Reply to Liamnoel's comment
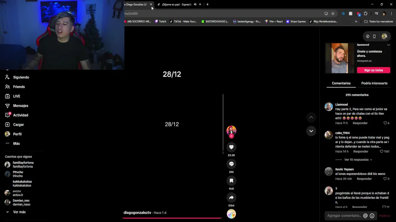 pyautogui.click(x=360, y=123)
